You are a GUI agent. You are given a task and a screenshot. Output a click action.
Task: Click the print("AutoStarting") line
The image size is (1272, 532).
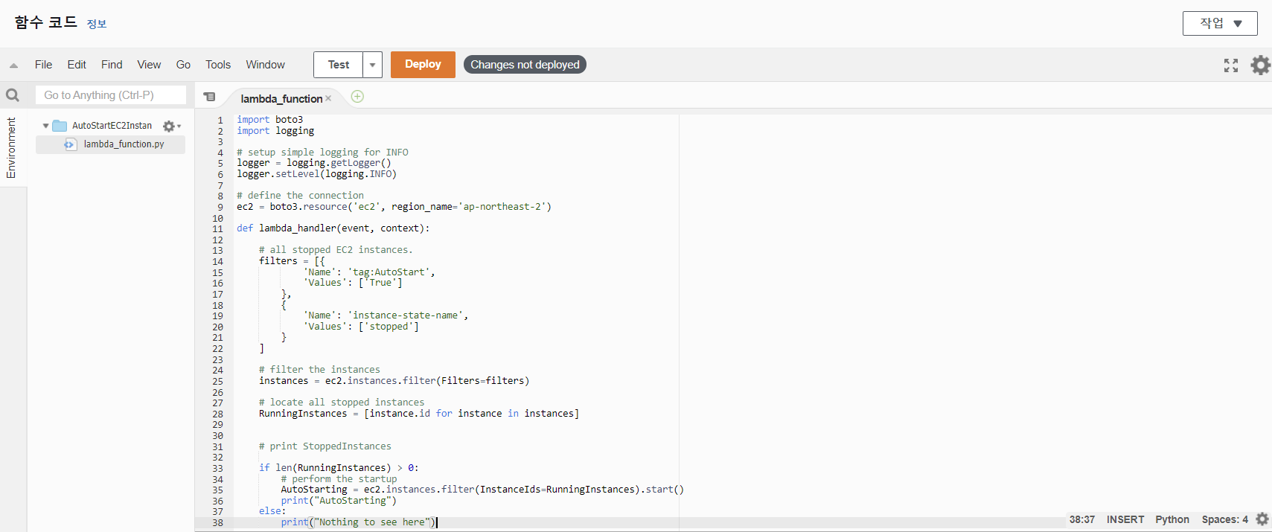[x=339, y=501]
